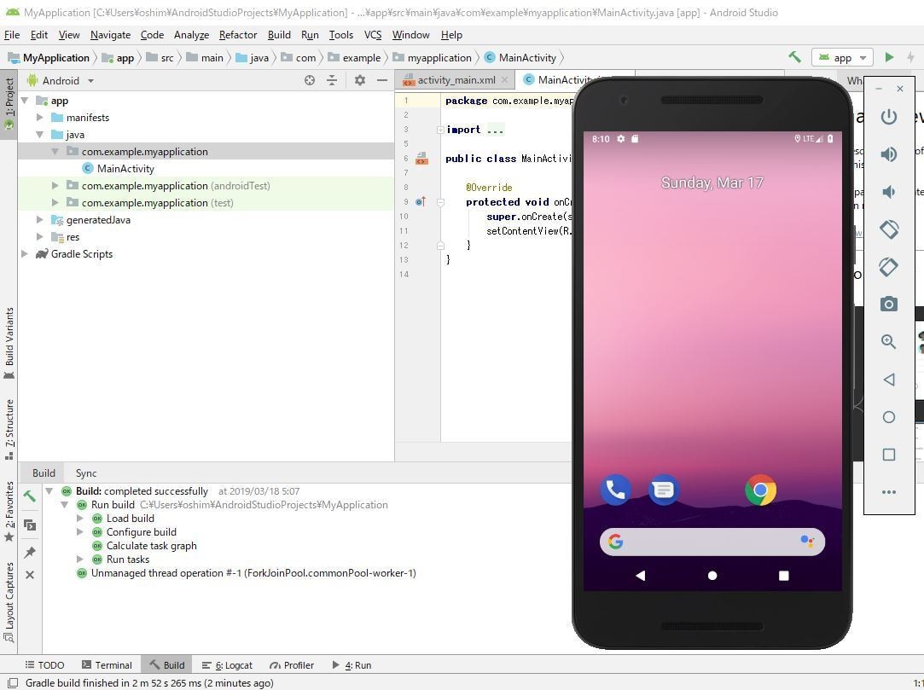Viewport: 924px width, 690px height.
Task: Tap the on-screen Back navigation button
Action: 641,576
